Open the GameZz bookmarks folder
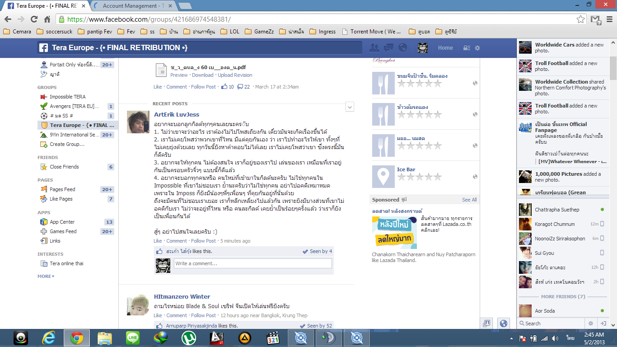Viewport: 617px width, 347px height. pyautogui.click(x=259, y=32)
